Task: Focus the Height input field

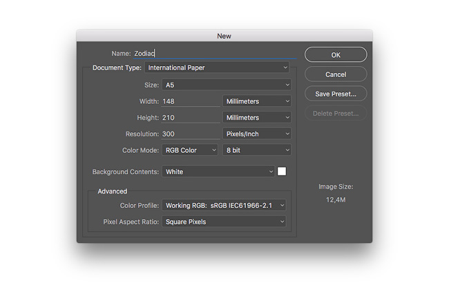Action: coord(191,118)
